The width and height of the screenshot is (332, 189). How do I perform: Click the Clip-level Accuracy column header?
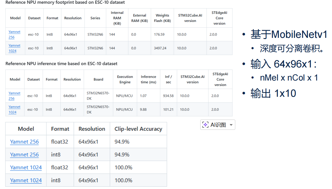click(138, 129)
